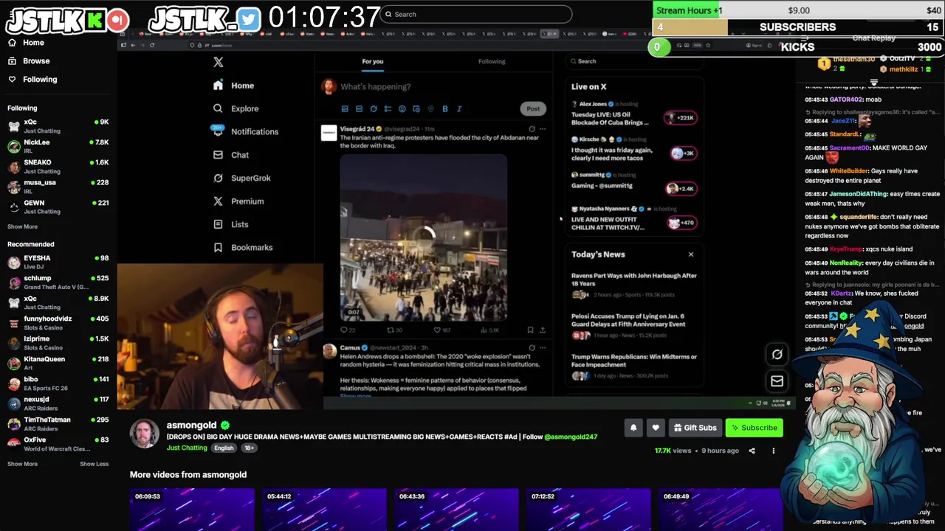Screen dimensions: 945x531
Task: Switch to the Following tab on X
Action: (x=492, y=61)
